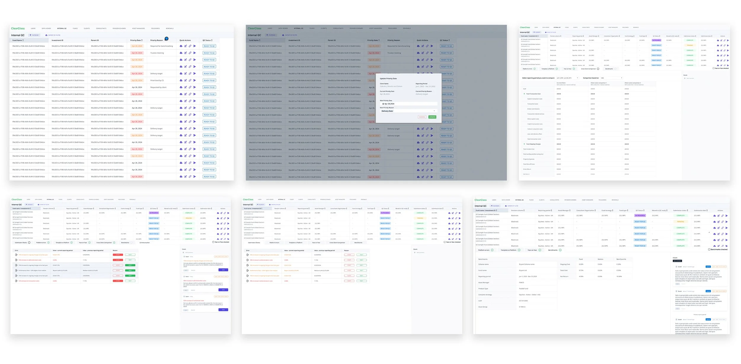Image resolution: width=741 pixels, height=364 pixels.
Task: Click the ClearGlass logo in the dimmed dialog mockup
Action: coord(254,28)
